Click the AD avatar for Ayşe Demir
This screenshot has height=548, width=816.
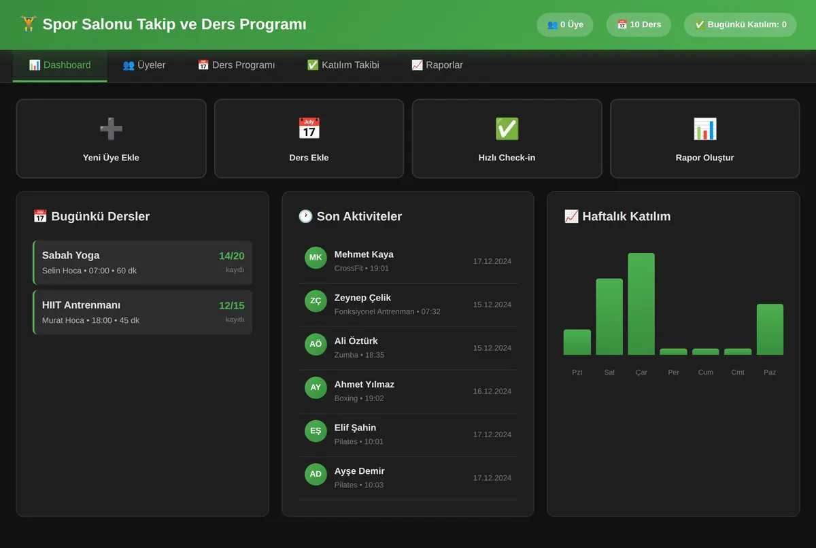point(316,475)
